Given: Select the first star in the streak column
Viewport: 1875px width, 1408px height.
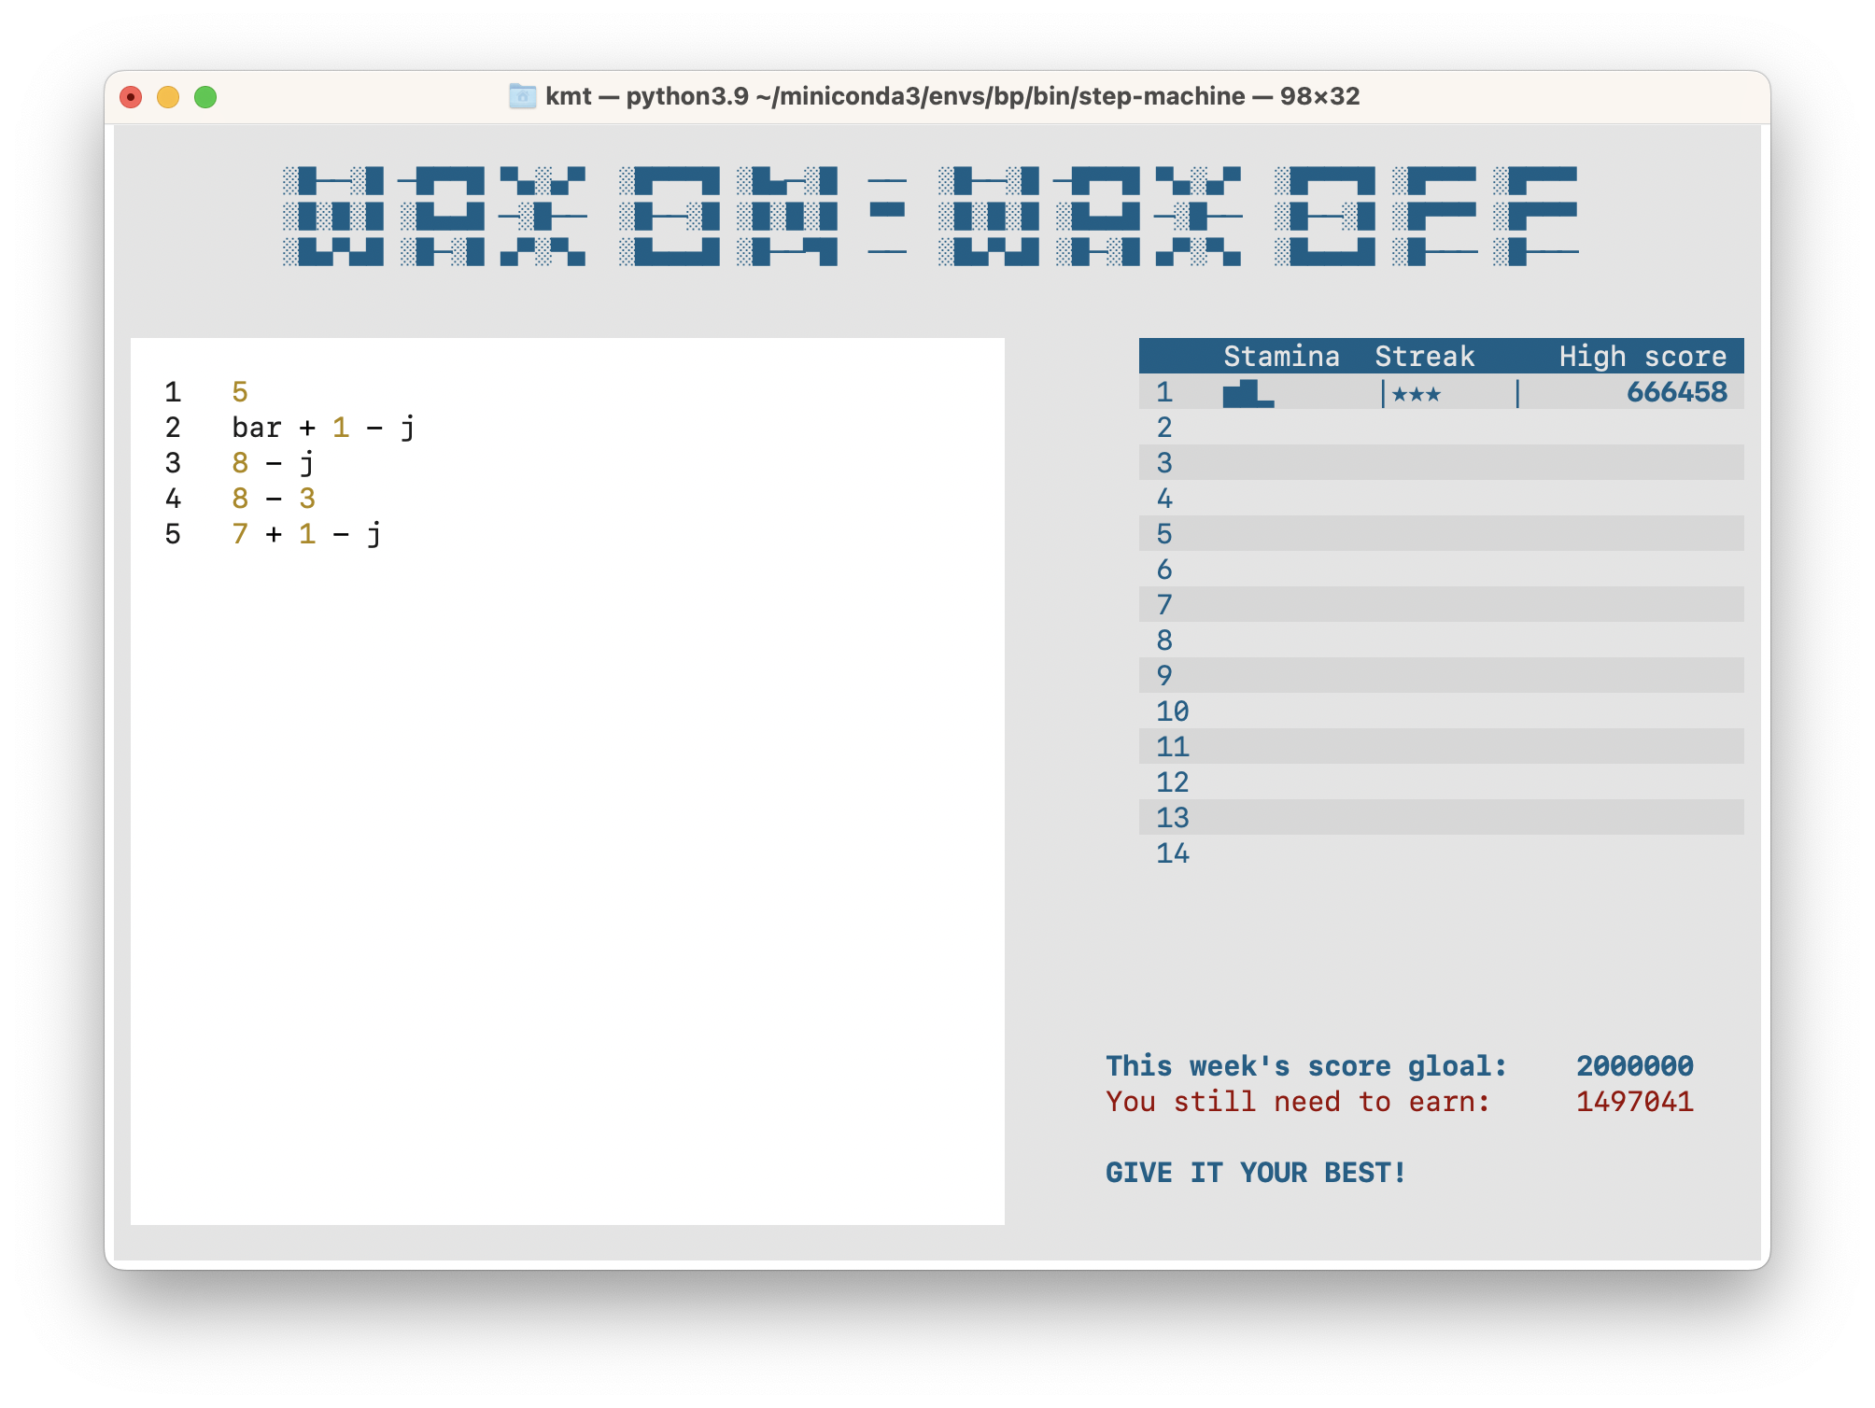Looking at the screenshot, I should tap(1397, 395).
